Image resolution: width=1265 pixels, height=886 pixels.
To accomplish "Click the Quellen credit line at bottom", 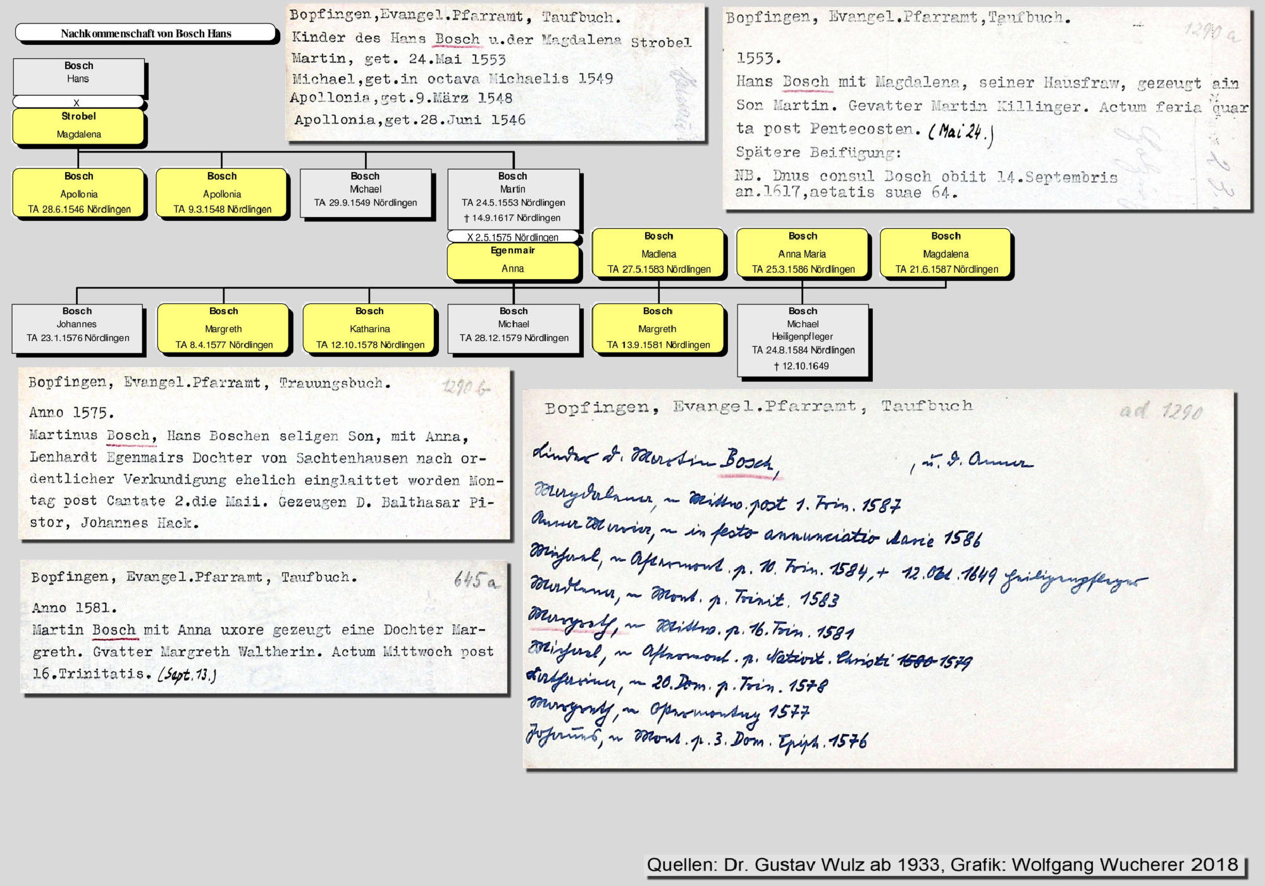I will [x=942, y=864].
